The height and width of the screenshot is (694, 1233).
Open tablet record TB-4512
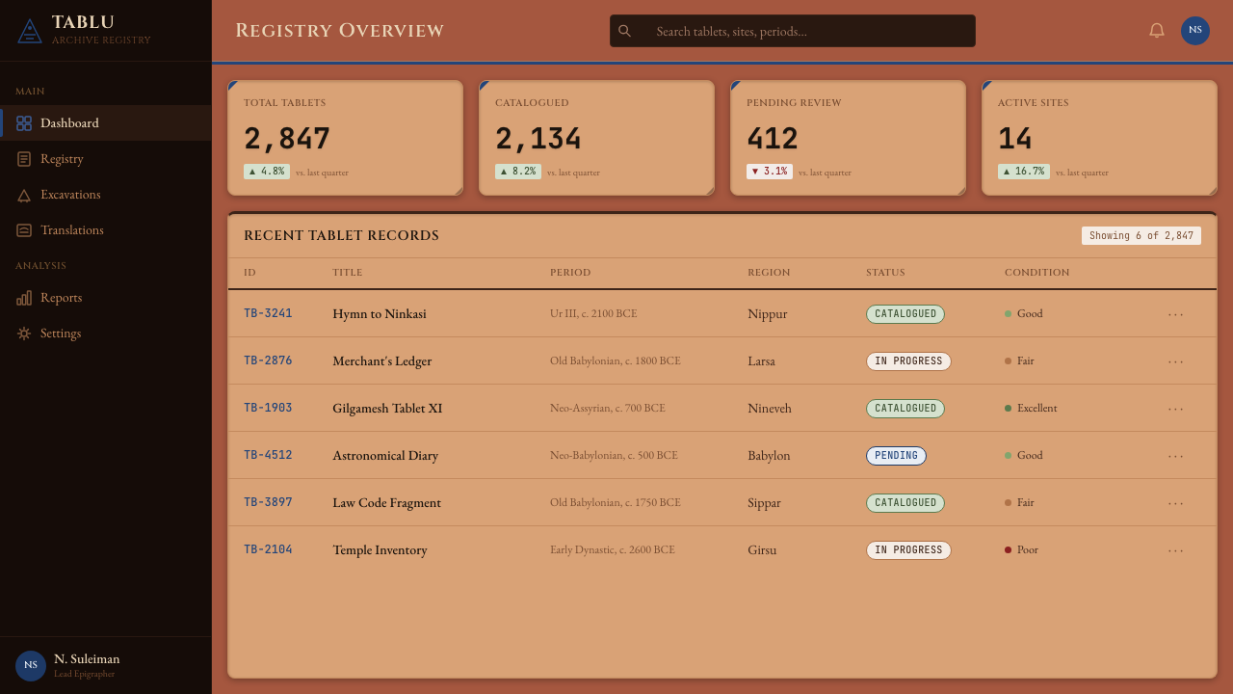tap(268, 455)
